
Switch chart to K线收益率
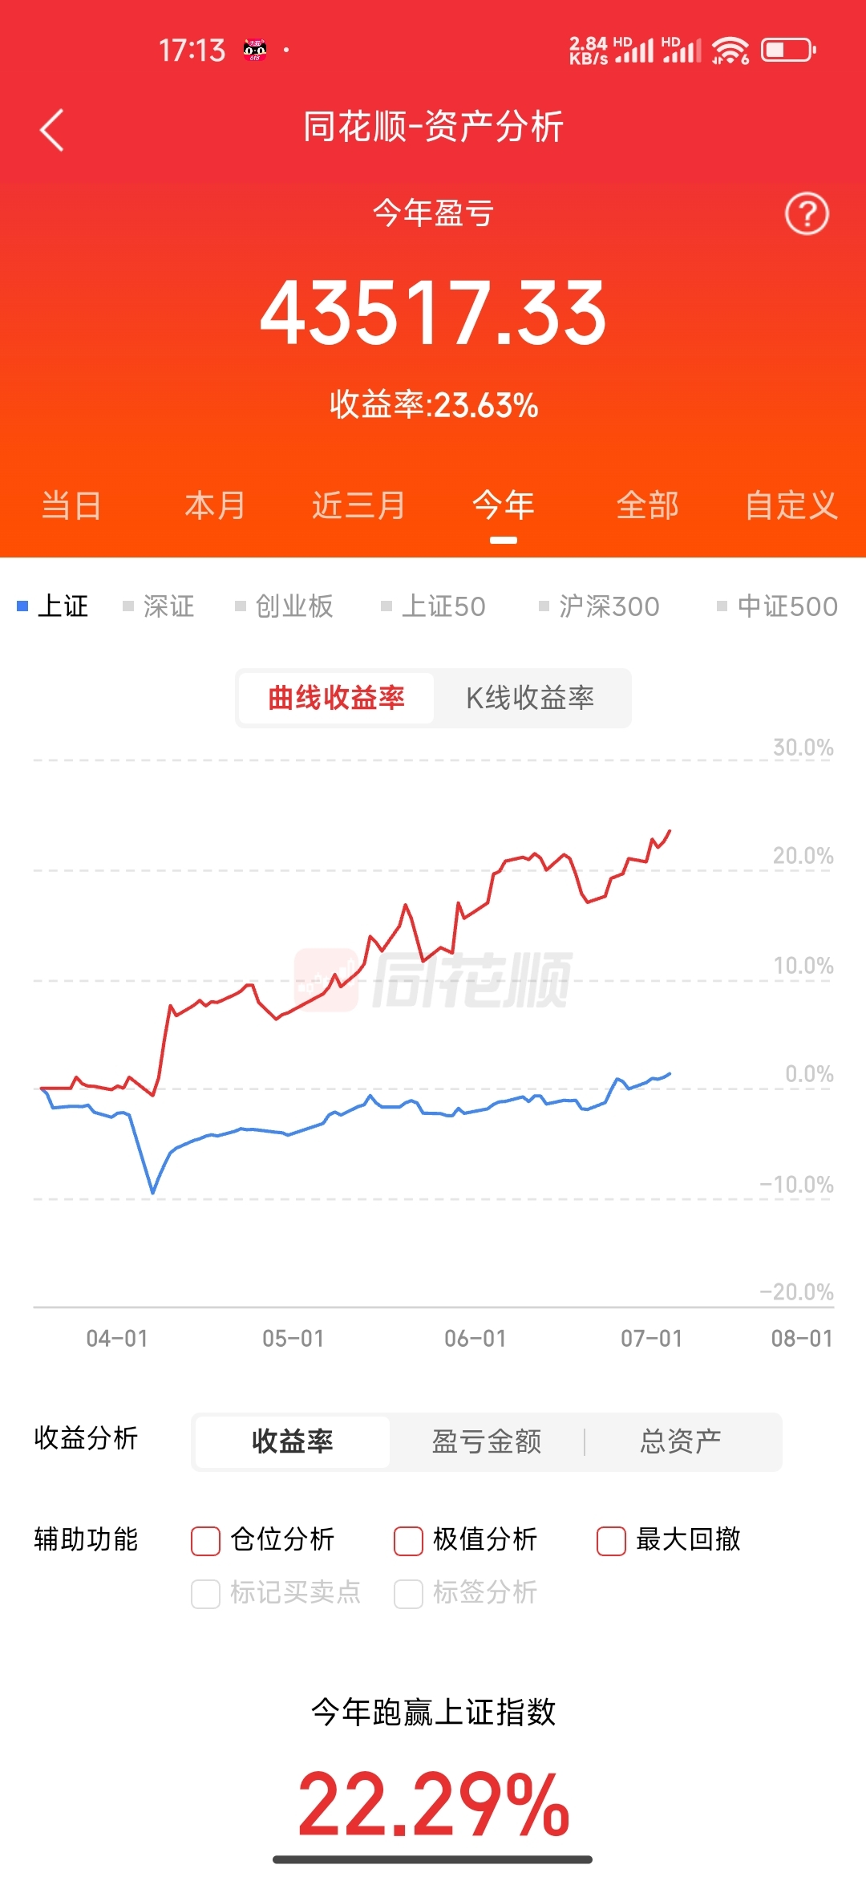(530, 698)
